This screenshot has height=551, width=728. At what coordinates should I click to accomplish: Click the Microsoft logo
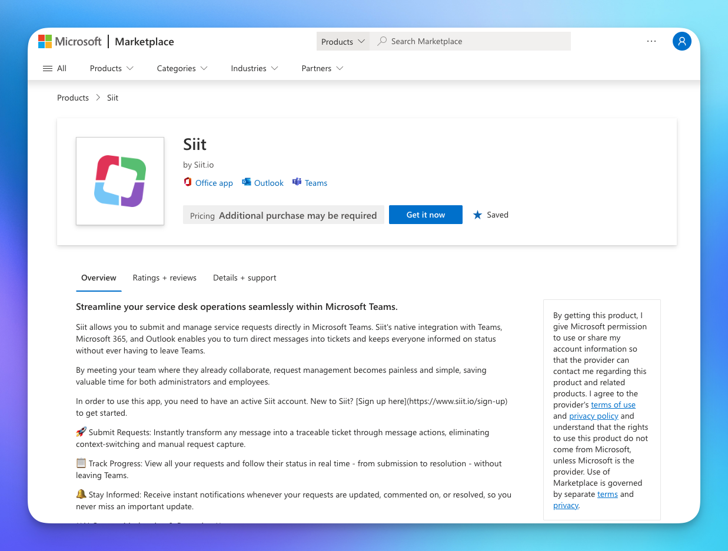click(x=70, y=41)
